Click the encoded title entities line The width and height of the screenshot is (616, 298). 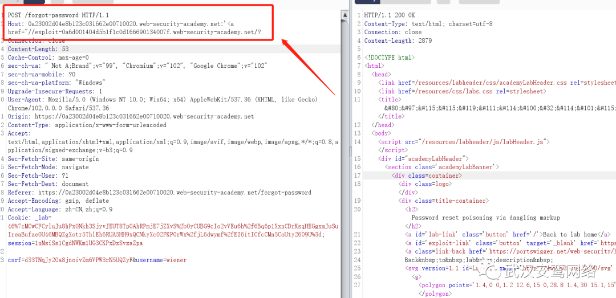pyautogui.click(x=500, y=108)
